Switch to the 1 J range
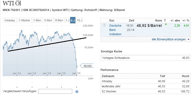The image size is (192, 97). tap(67, 20)
